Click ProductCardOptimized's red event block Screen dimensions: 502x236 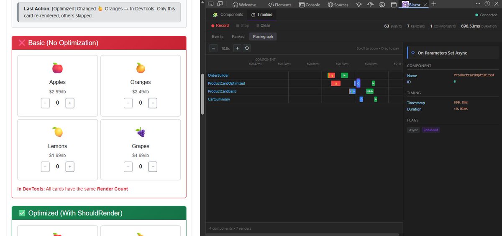tap(336, 83)
